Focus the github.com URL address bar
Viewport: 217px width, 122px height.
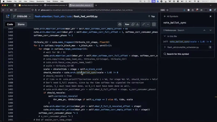coord(86,10)
